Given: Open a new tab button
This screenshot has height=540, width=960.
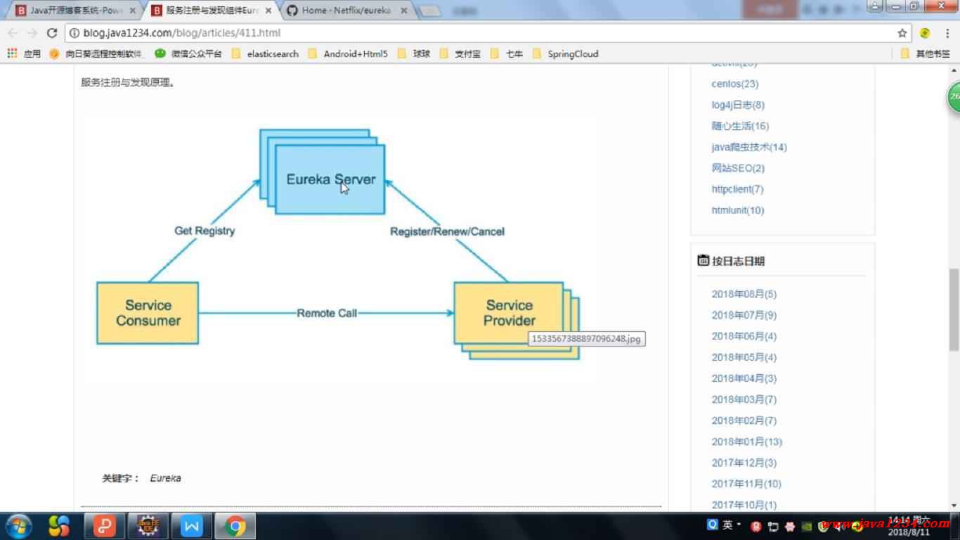Looking at the screenshot, I should pos(430,11).
